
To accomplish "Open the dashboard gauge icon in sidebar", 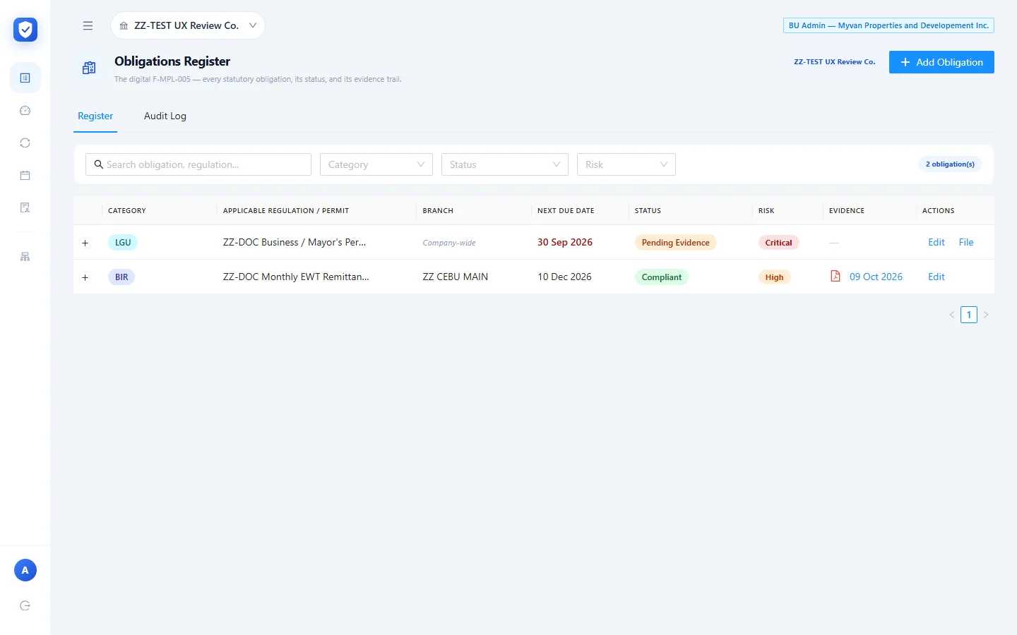I will click(25, 110).
